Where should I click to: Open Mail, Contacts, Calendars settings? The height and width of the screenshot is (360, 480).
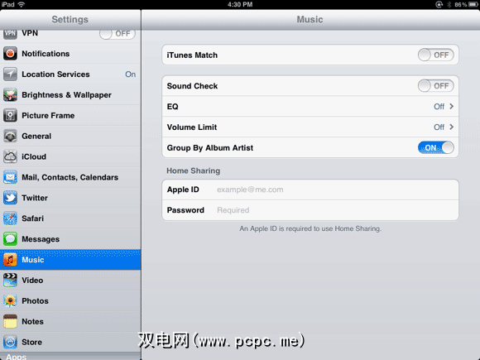(70, 177)
